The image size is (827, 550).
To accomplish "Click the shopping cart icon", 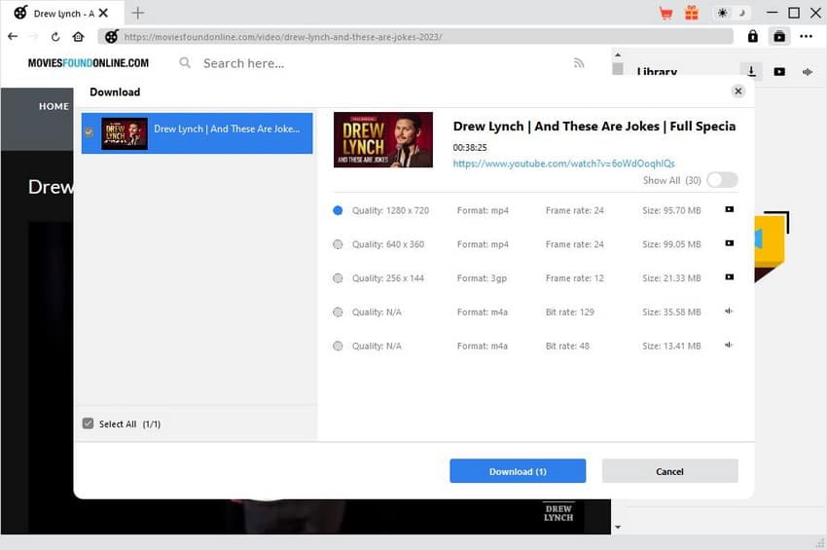I will point(665,13).
